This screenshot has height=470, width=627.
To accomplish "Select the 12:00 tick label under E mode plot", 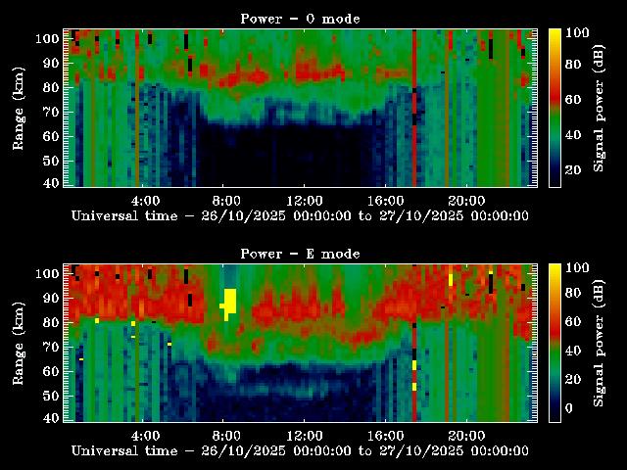I will click(306, 434).
